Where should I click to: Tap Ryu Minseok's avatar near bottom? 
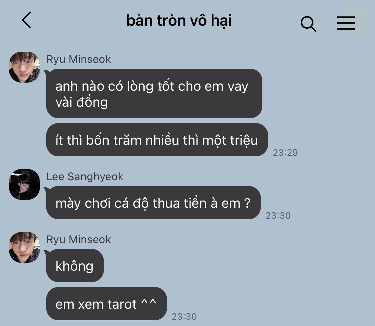24,247
